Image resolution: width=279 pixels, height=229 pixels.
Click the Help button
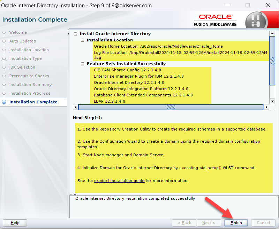click(x=15, y=223)
